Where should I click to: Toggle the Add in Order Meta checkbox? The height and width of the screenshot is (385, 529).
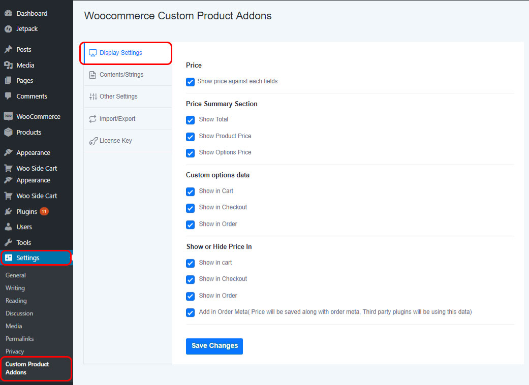pyautogui.click(x=190, y=312)
